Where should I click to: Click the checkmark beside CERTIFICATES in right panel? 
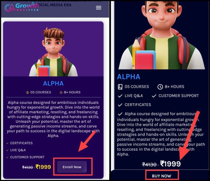tap(120, 105)
